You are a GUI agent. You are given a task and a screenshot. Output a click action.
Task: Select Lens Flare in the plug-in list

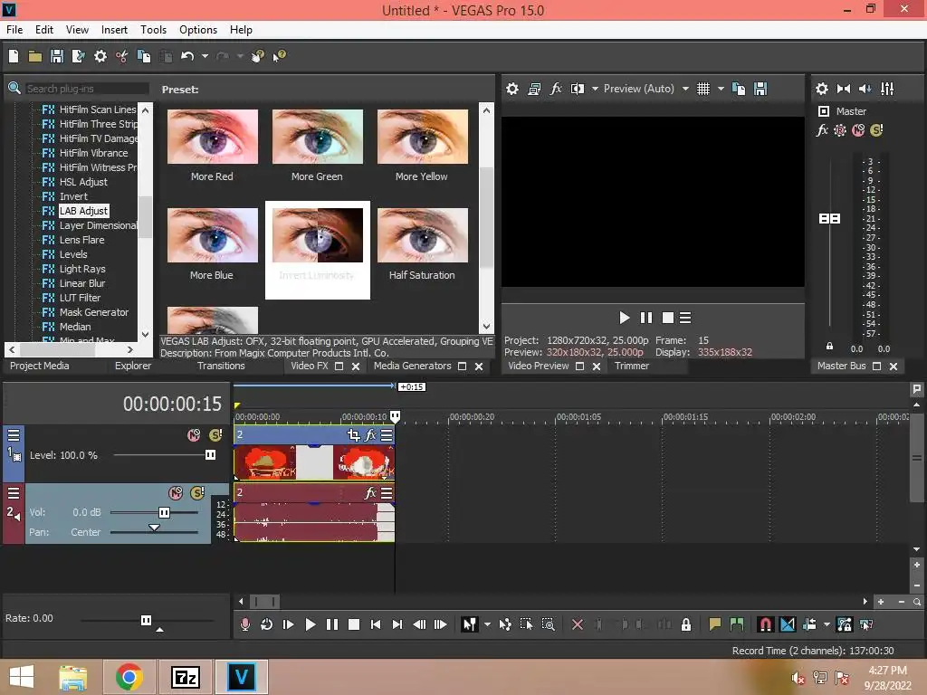coord(81,240)
